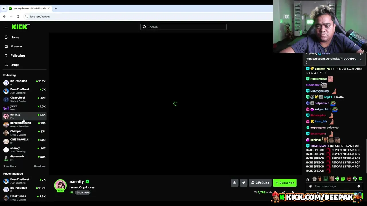Click Vindorr's name in pinned message
Image resolution: width=367 pixels, height=206 pixels.
(x=326, y=54)
